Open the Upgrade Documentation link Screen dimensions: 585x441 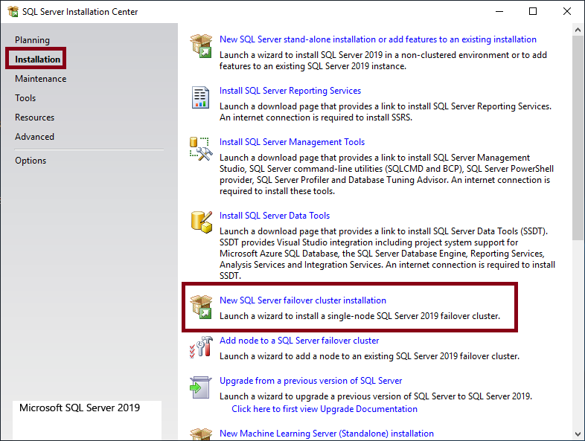pos(325,409)
